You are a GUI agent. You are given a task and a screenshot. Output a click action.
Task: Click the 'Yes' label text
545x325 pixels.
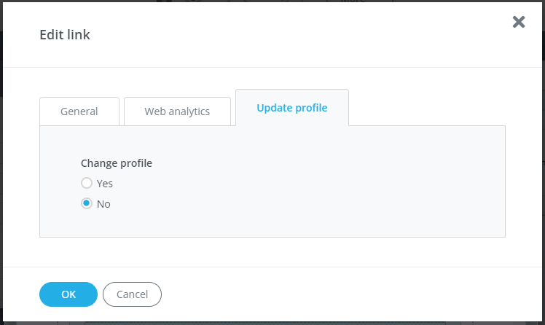[105, 184]
